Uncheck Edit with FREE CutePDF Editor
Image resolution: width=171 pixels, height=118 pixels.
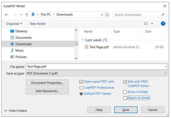coord(125,82)
